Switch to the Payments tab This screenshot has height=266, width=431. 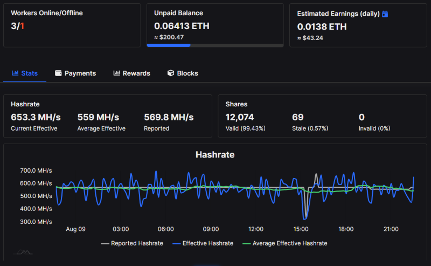(x=75, y=73)
